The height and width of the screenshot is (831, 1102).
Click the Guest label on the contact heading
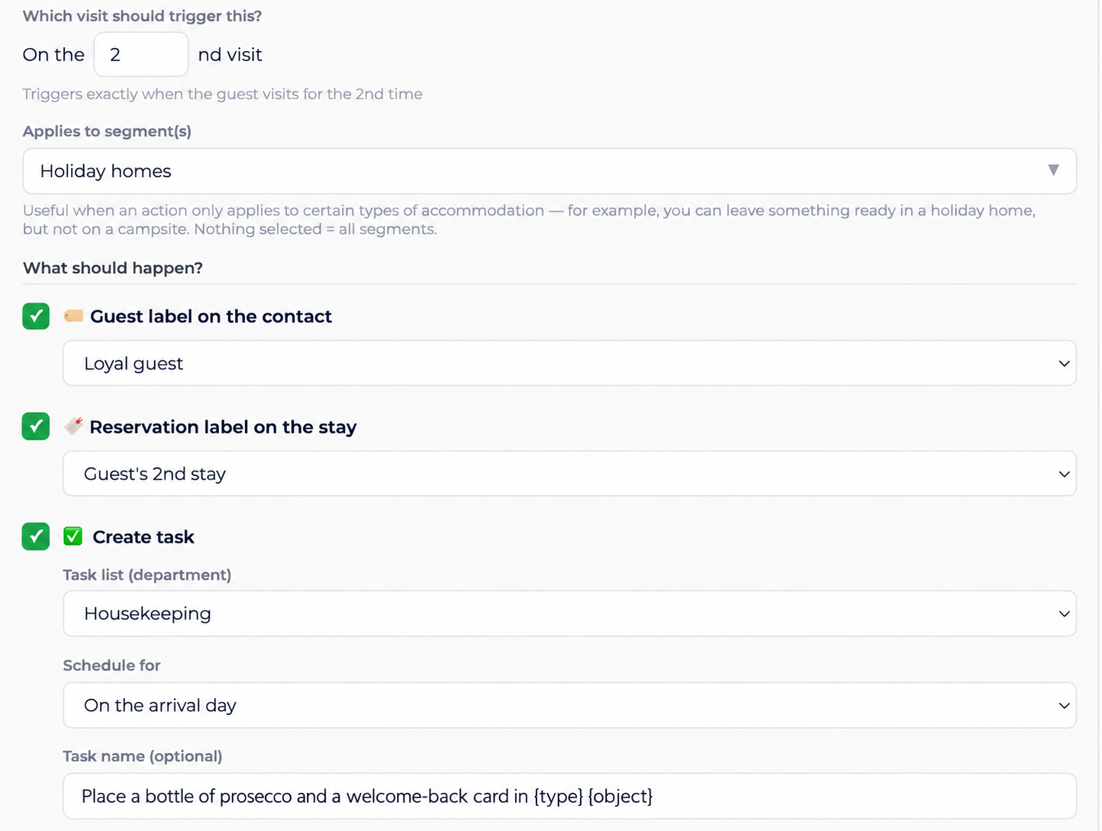click(211, 316)
